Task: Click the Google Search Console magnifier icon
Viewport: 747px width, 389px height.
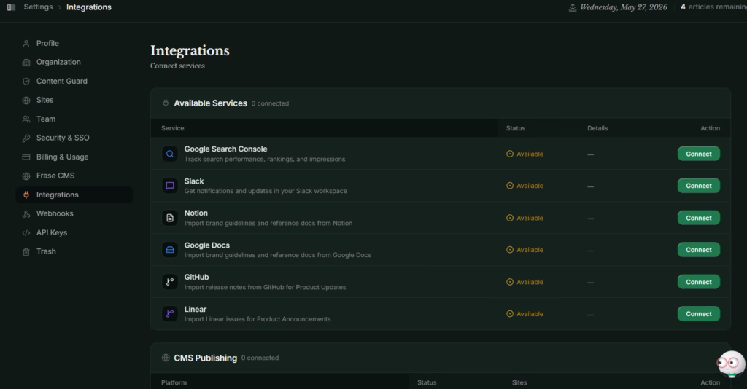Action: [x=169, y=154]
